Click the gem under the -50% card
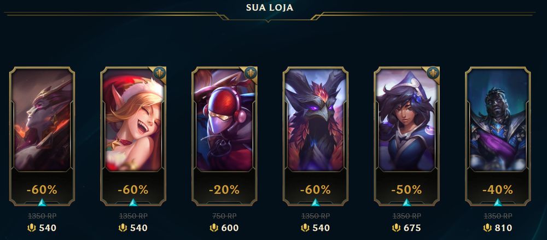The height and width of the screenshot is (240, 547). coord(407,202)
